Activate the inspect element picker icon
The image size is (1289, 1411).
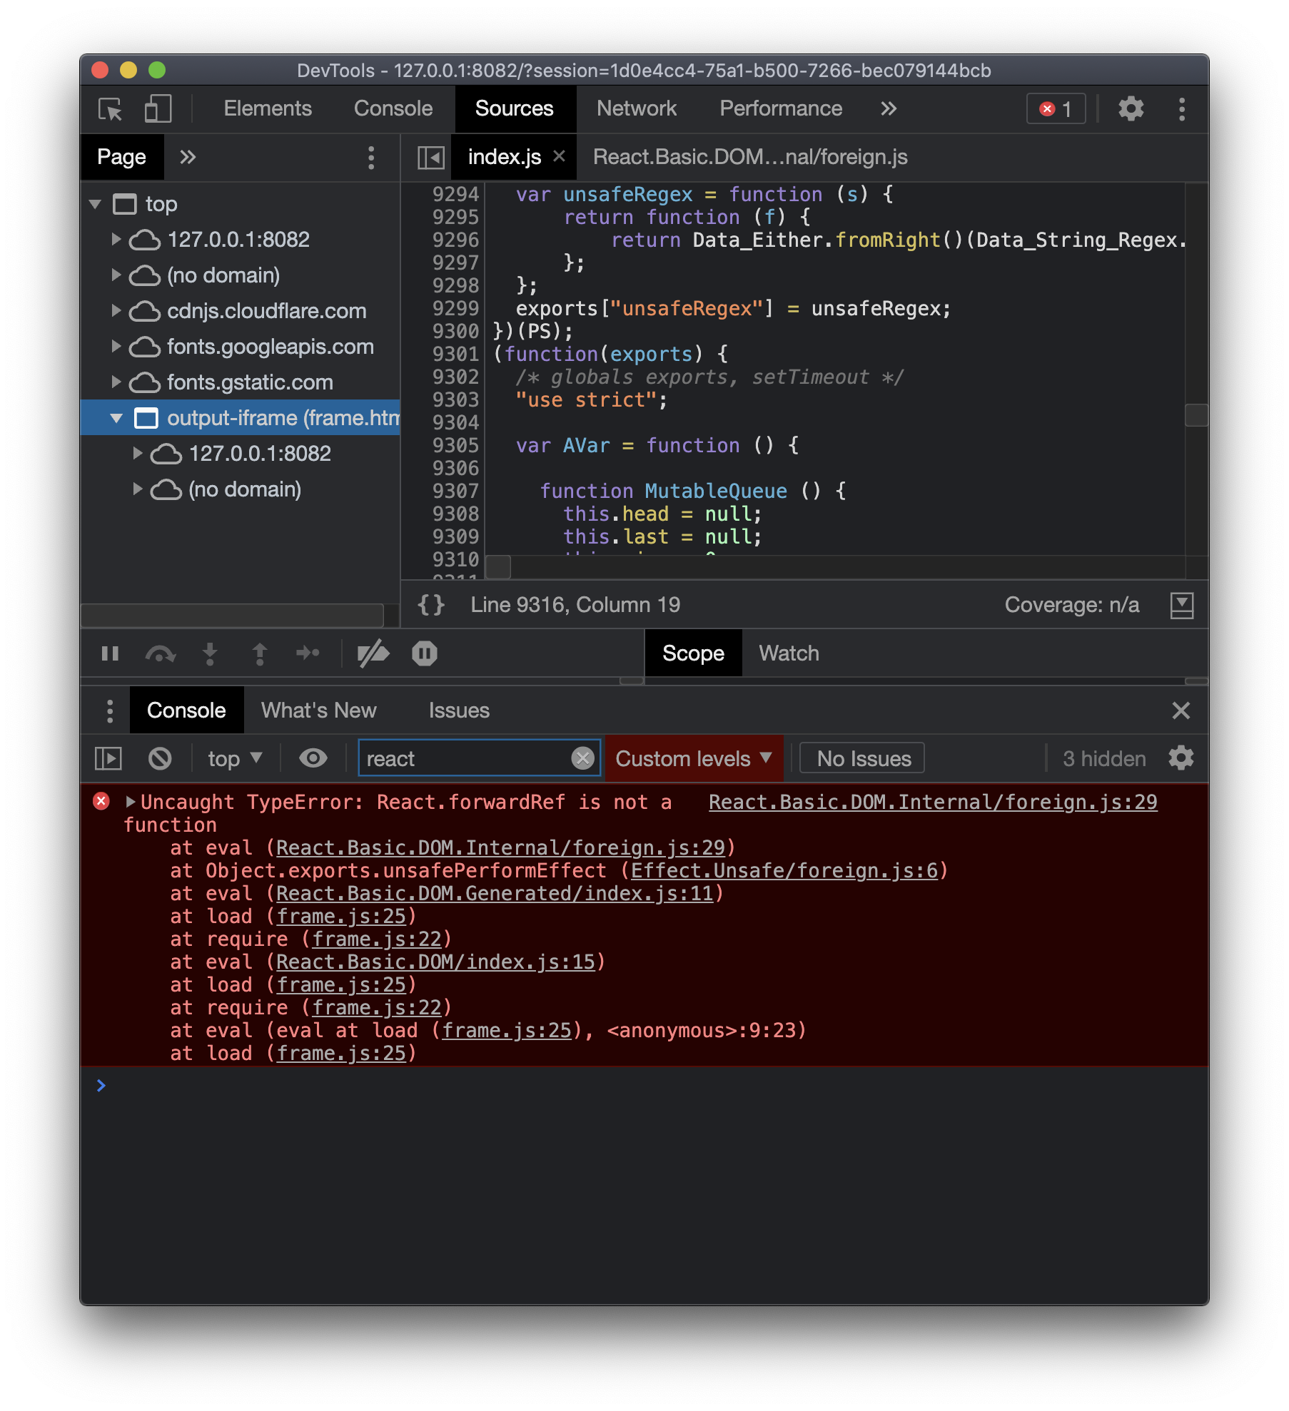110,109
